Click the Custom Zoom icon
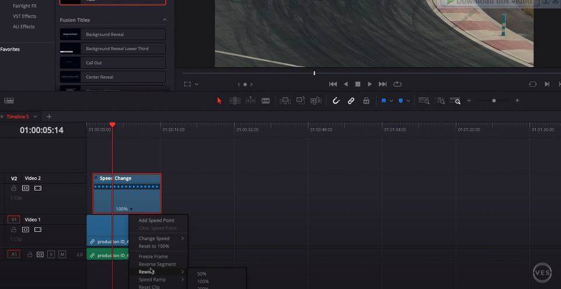 455,101
